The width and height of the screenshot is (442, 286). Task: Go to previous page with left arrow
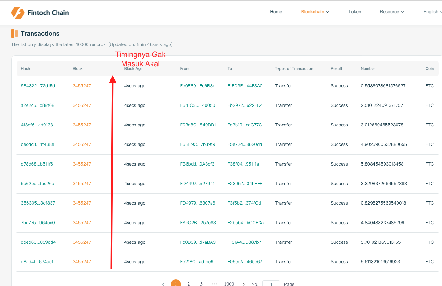click(x=163, y=284)
